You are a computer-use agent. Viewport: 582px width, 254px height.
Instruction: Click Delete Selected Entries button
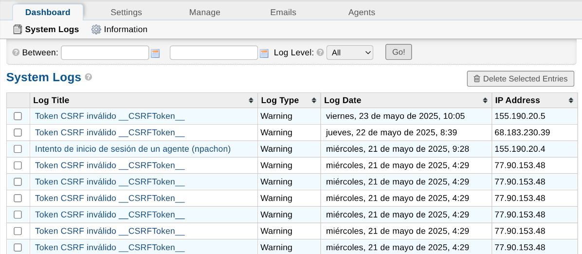pos(520,79)
